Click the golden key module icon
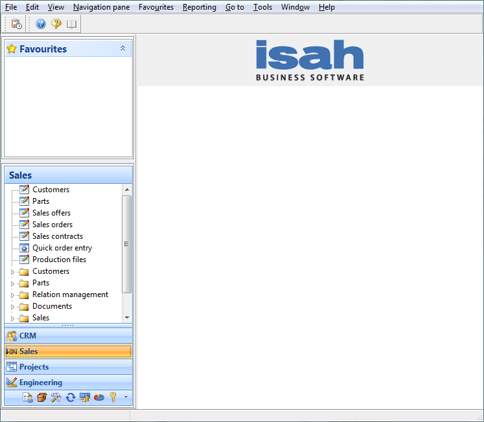 113,397
